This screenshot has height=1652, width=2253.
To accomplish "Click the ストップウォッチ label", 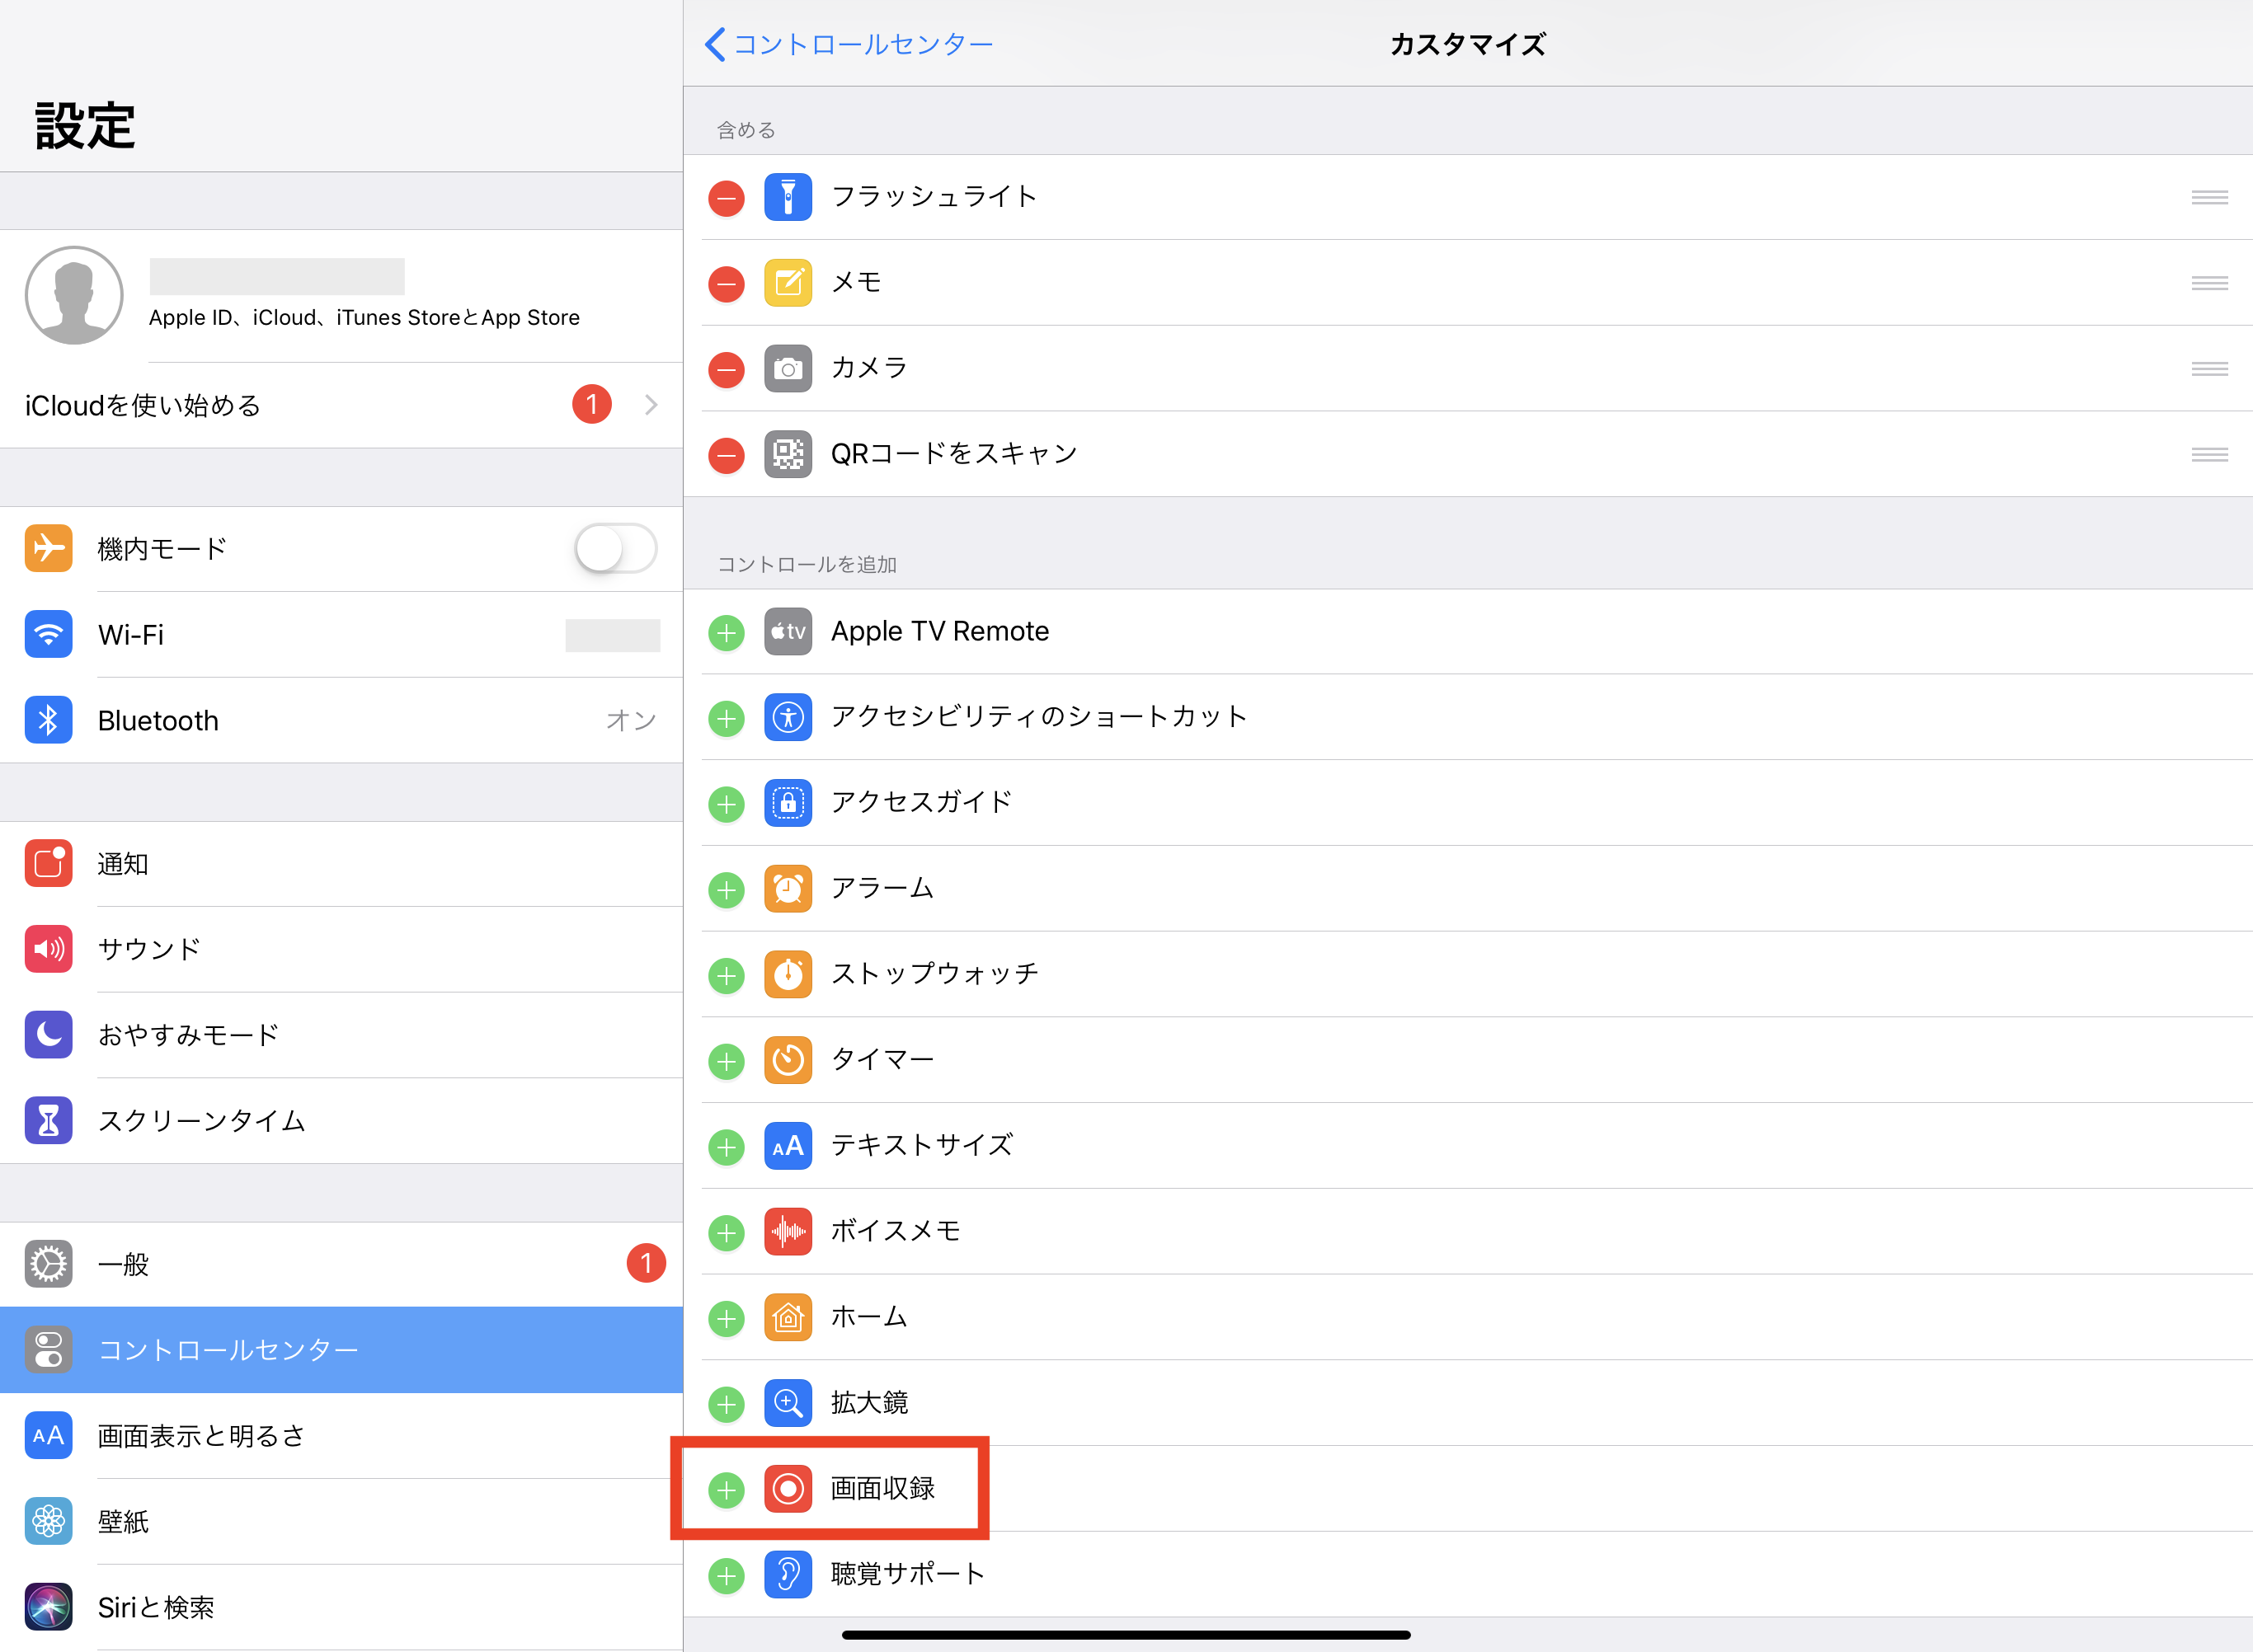I will coord(934,974).
